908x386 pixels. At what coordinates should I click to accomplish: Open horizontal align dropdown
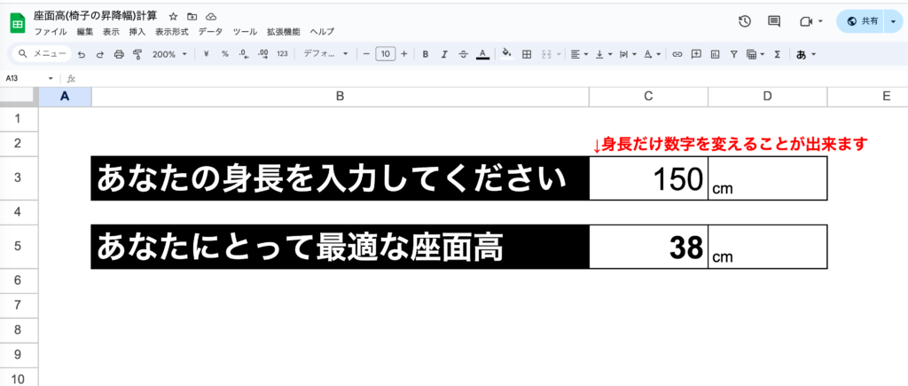pos(579,54)
